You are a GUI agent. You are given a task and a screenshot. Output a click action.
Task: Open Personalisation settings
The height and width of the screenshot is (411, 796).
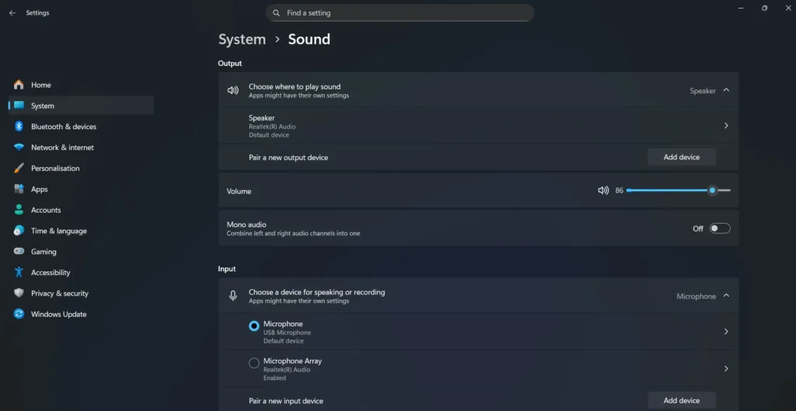click(x=81, y=168)
